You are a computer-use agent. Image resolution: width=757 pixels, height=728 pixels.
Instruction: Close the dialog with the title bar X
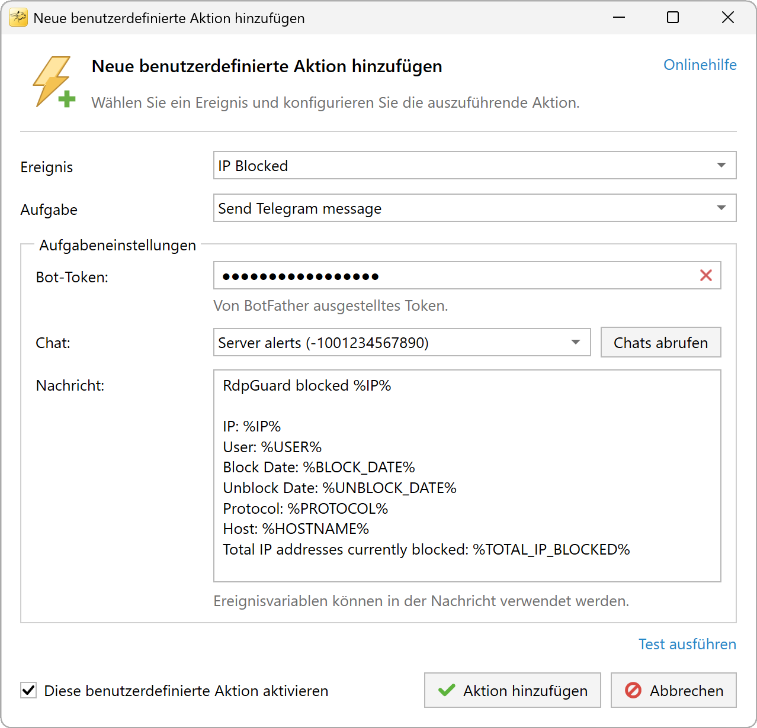pos(727,18)
